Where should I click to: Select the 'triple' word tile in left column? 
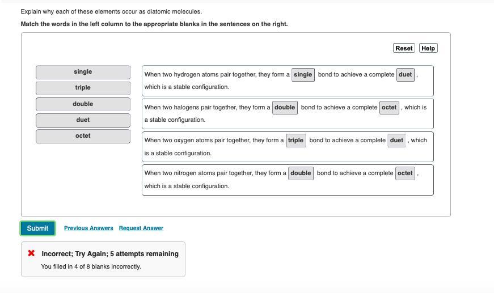point(83,88)
